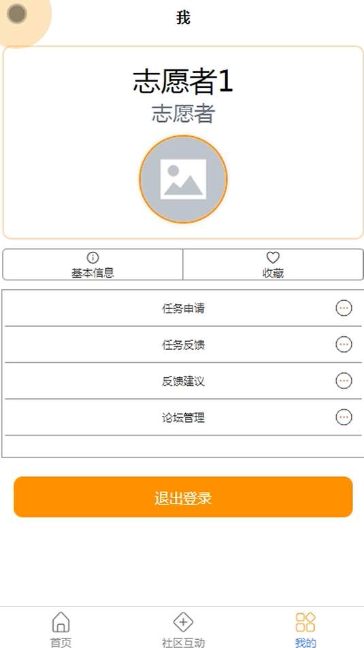This screenshot has width=364, height=648.
Task: Tap the gray circle at top-left corner
Action: 17,14
